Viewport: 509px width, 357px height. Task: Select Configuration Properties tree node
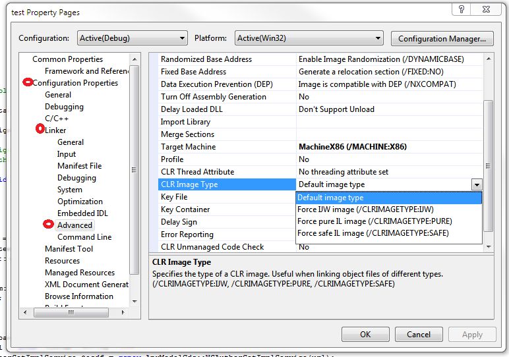[x=75, y=83]
